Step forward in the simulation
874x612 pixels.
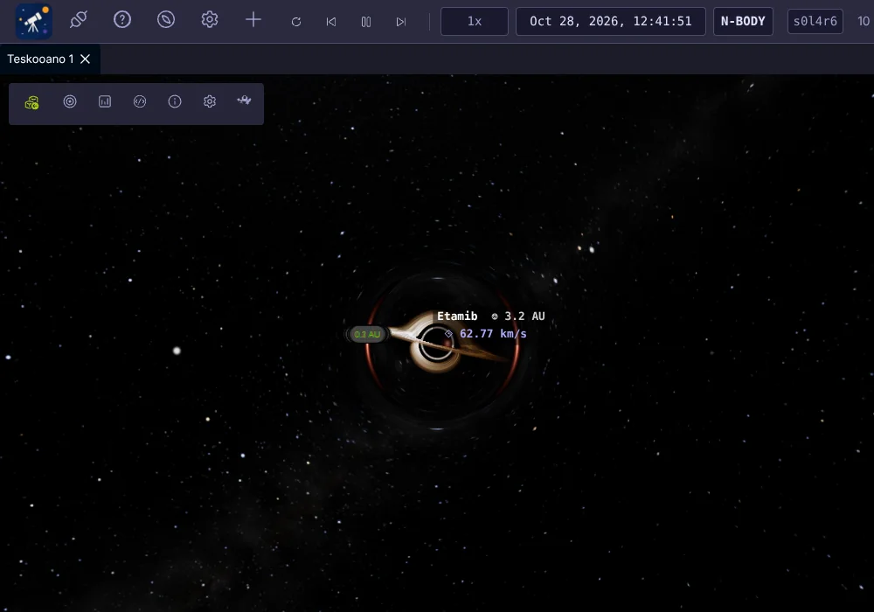tap(401, 22)
